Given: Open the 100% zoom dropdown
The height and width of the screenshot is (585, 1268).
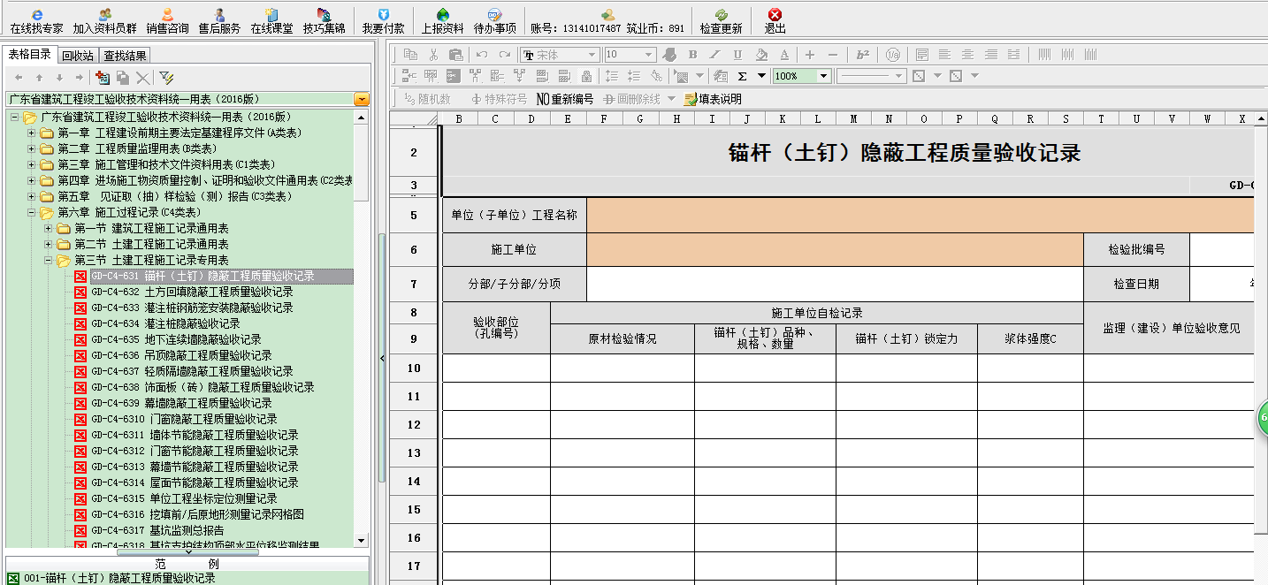Looking at the screenshot, I should (823, 76).
